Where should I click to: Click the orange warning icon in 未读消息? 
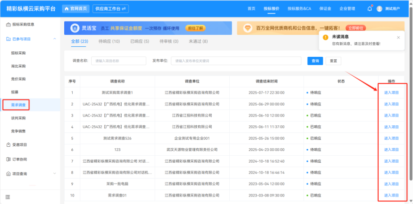[x=325, y=37]
